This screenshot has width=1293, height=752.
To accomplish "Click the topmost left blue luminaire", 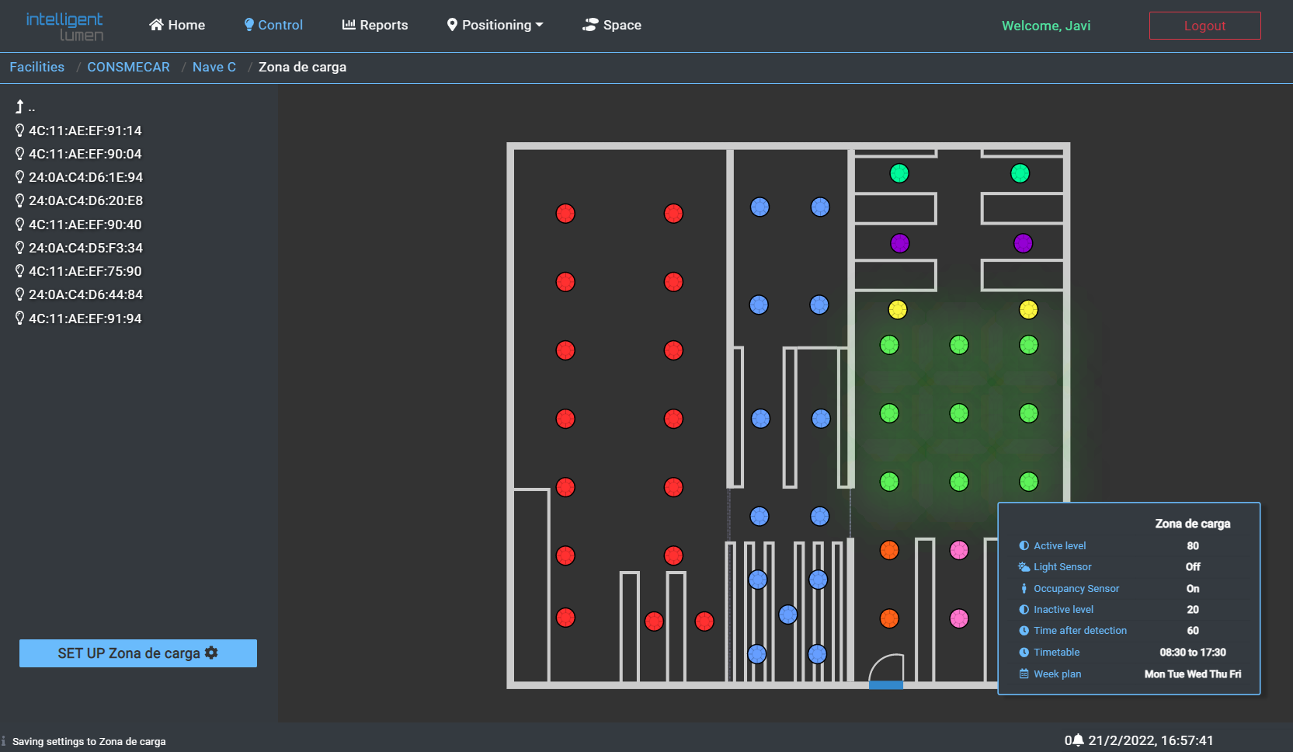I will (760, 207).
